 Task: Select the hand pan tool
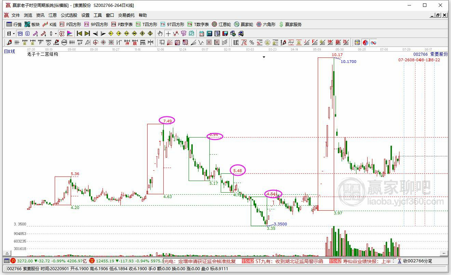160,34
